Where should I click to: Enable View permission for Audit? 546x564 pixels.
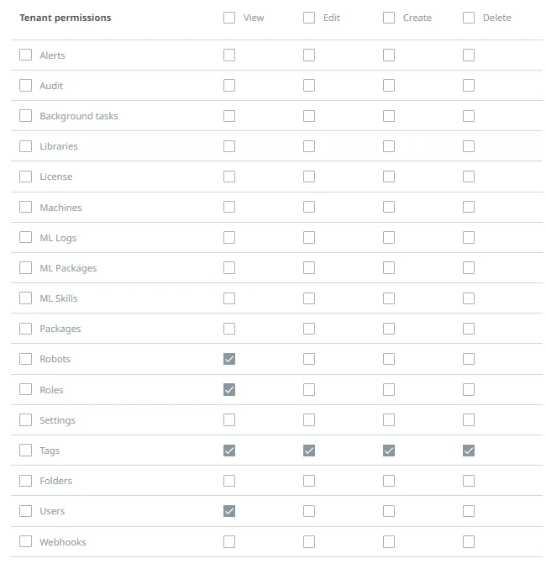(229, 86)
